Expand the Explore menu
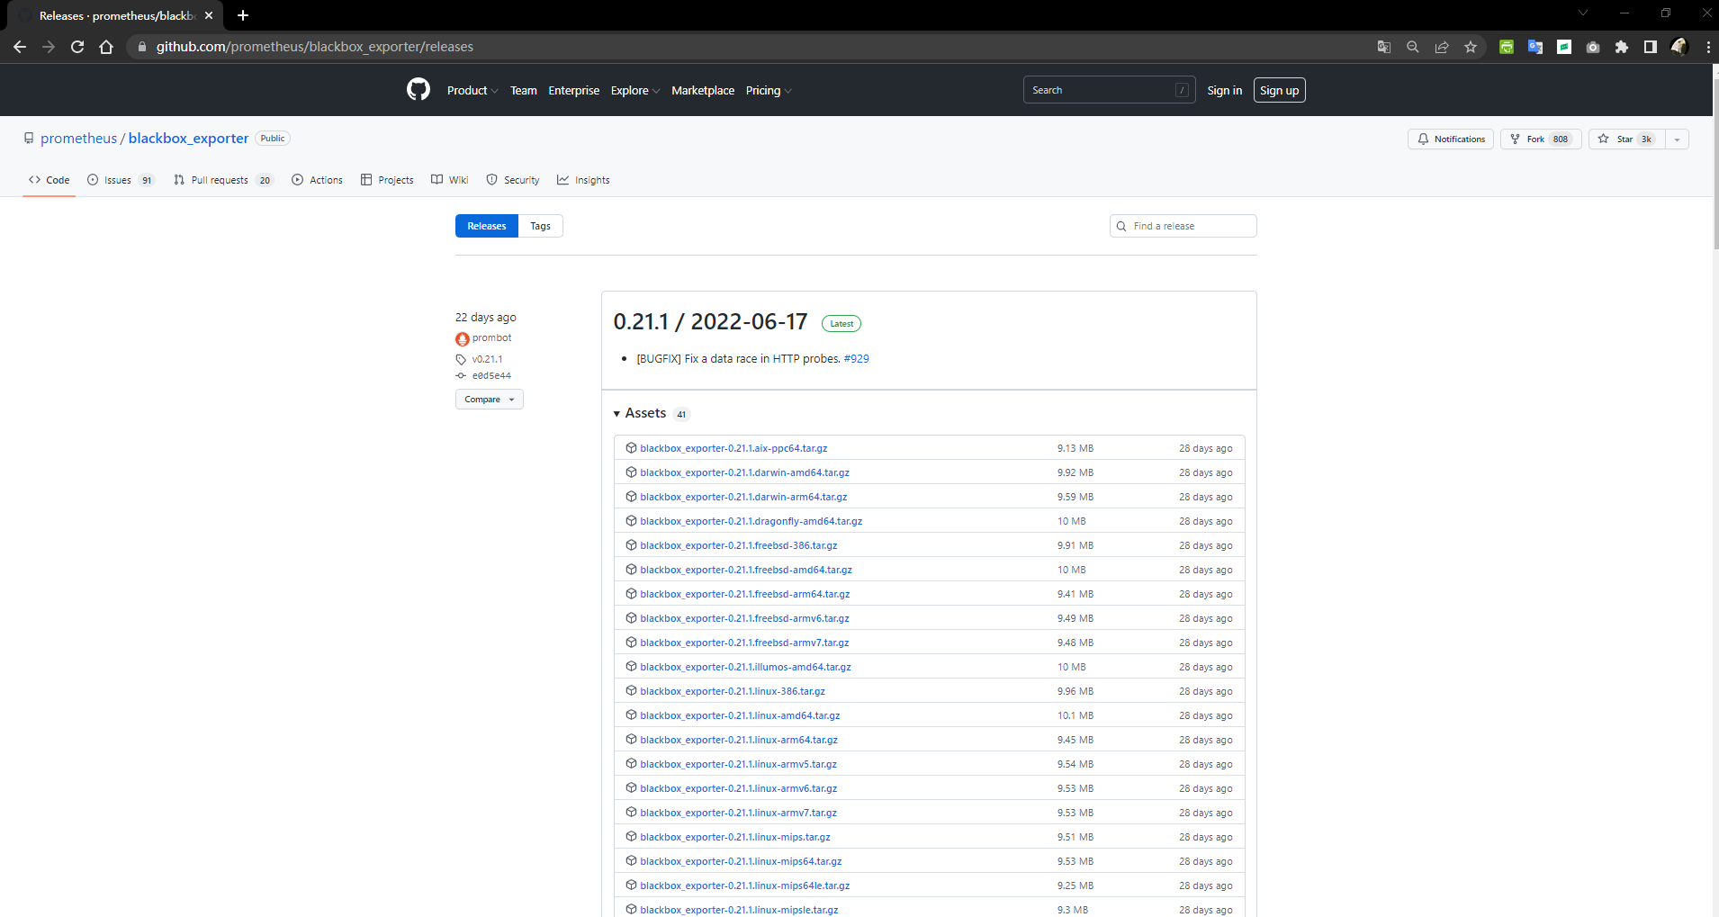 coord(635,90)
